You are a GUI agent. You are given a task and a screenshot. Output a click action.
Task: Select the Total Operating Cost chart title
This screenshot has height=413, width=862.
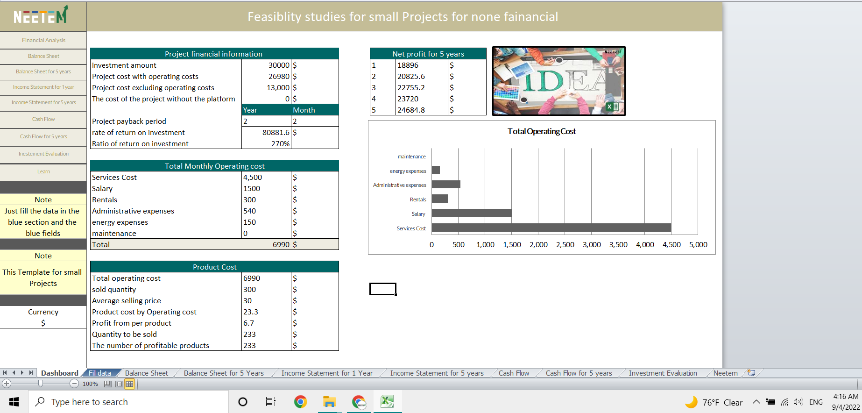tap(542, 131)
